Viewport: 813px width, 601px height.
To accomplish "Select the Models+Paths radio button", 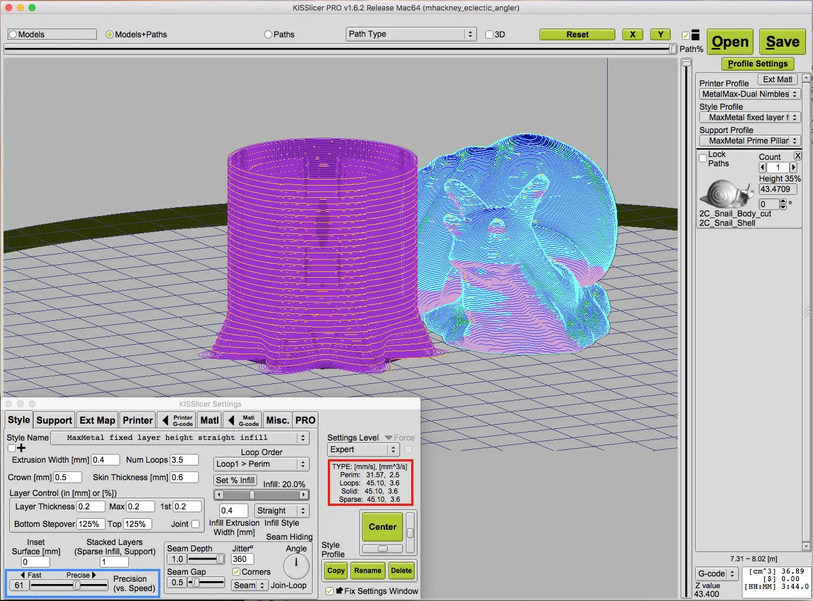I will pos(110,34).
